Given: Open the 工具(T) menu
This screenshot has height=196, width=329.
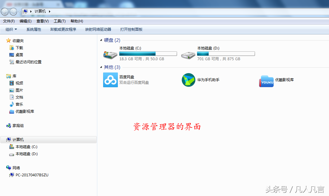Looking at the screenshot, I should click(60, 21).
